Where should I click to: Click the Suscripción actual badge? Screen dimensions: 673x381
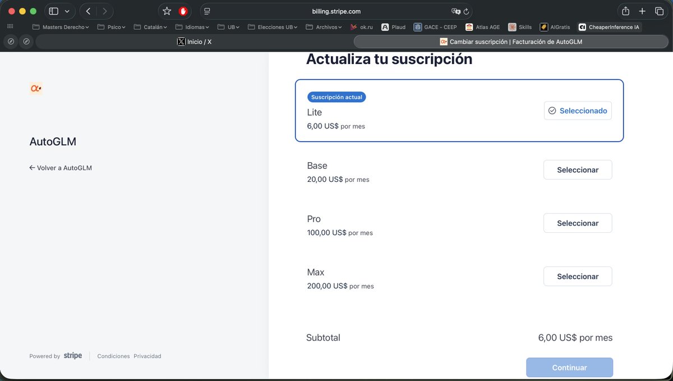click(x=336, y=97)
